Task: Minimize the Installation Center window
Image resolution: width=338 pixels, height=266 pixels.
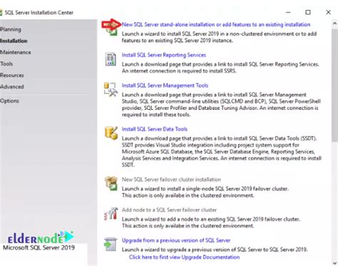Action: [x=288, y=12]
